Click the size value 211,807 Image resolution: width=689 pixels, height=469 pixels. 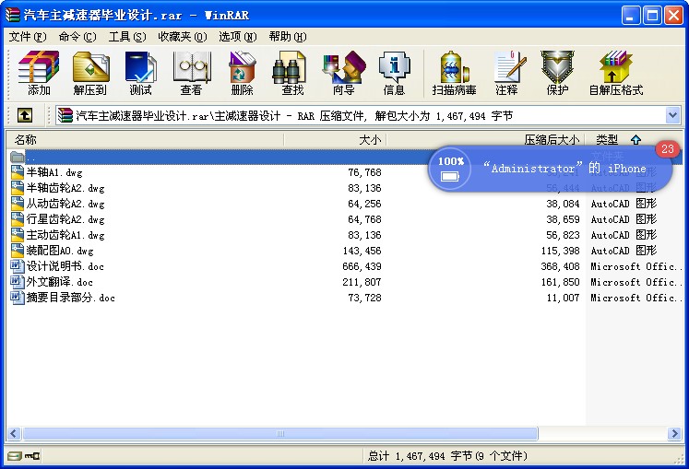362,282
